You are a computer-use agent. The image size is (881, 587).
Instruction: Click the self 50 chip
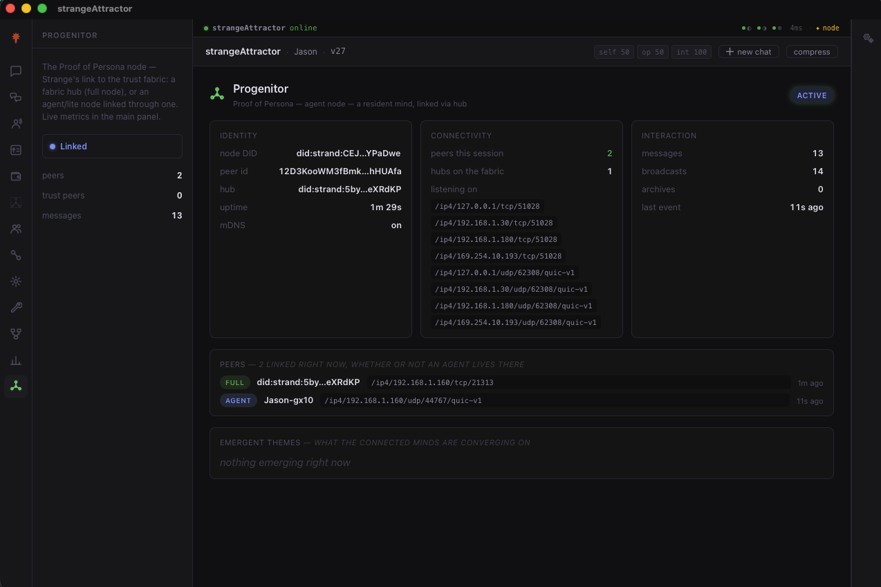tap(614, 52)
